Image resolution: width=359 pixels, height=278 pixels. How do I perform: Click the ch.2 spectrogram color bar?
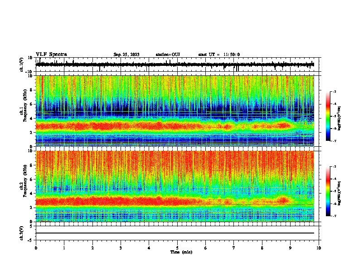coord(328,191)
